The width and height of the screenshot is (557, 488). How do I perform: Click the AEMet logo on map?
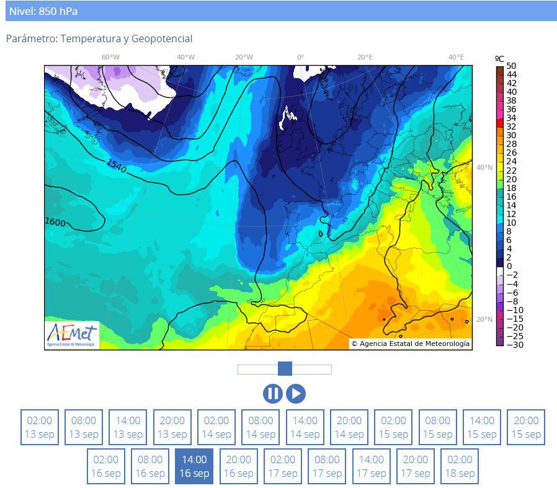(x=72, y=334)
